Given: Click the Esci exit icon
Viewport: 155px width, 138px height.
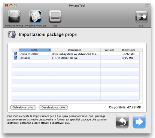Looking at the screenshot, I should point(142,16).
